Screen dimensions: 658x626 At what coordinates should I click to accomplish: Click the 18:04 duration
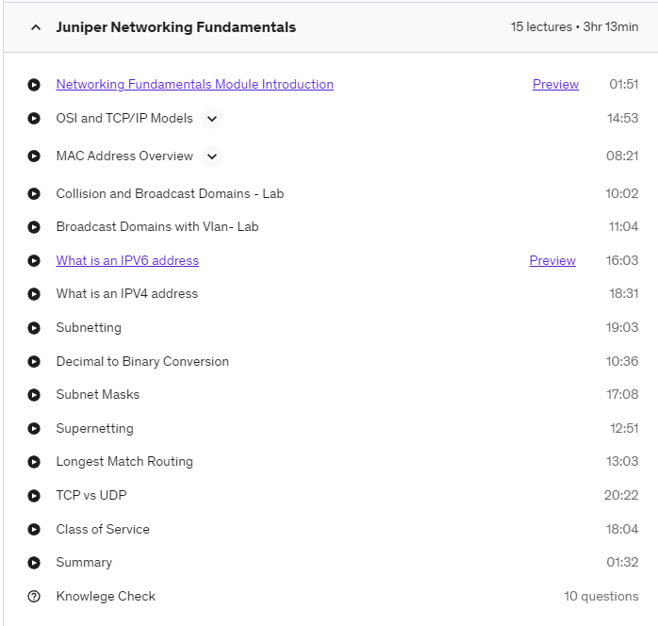pos(622,529)
